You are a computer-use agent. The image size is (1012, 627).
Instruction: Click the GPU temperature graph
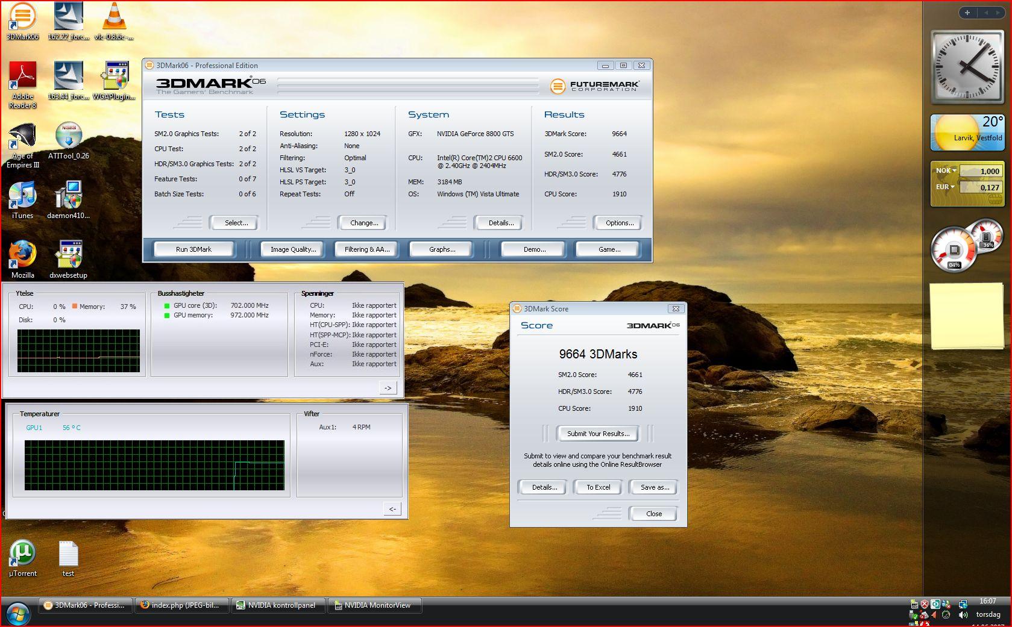154,465
